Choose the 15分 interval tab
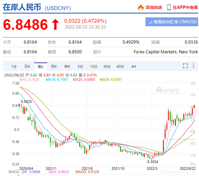 94,66
